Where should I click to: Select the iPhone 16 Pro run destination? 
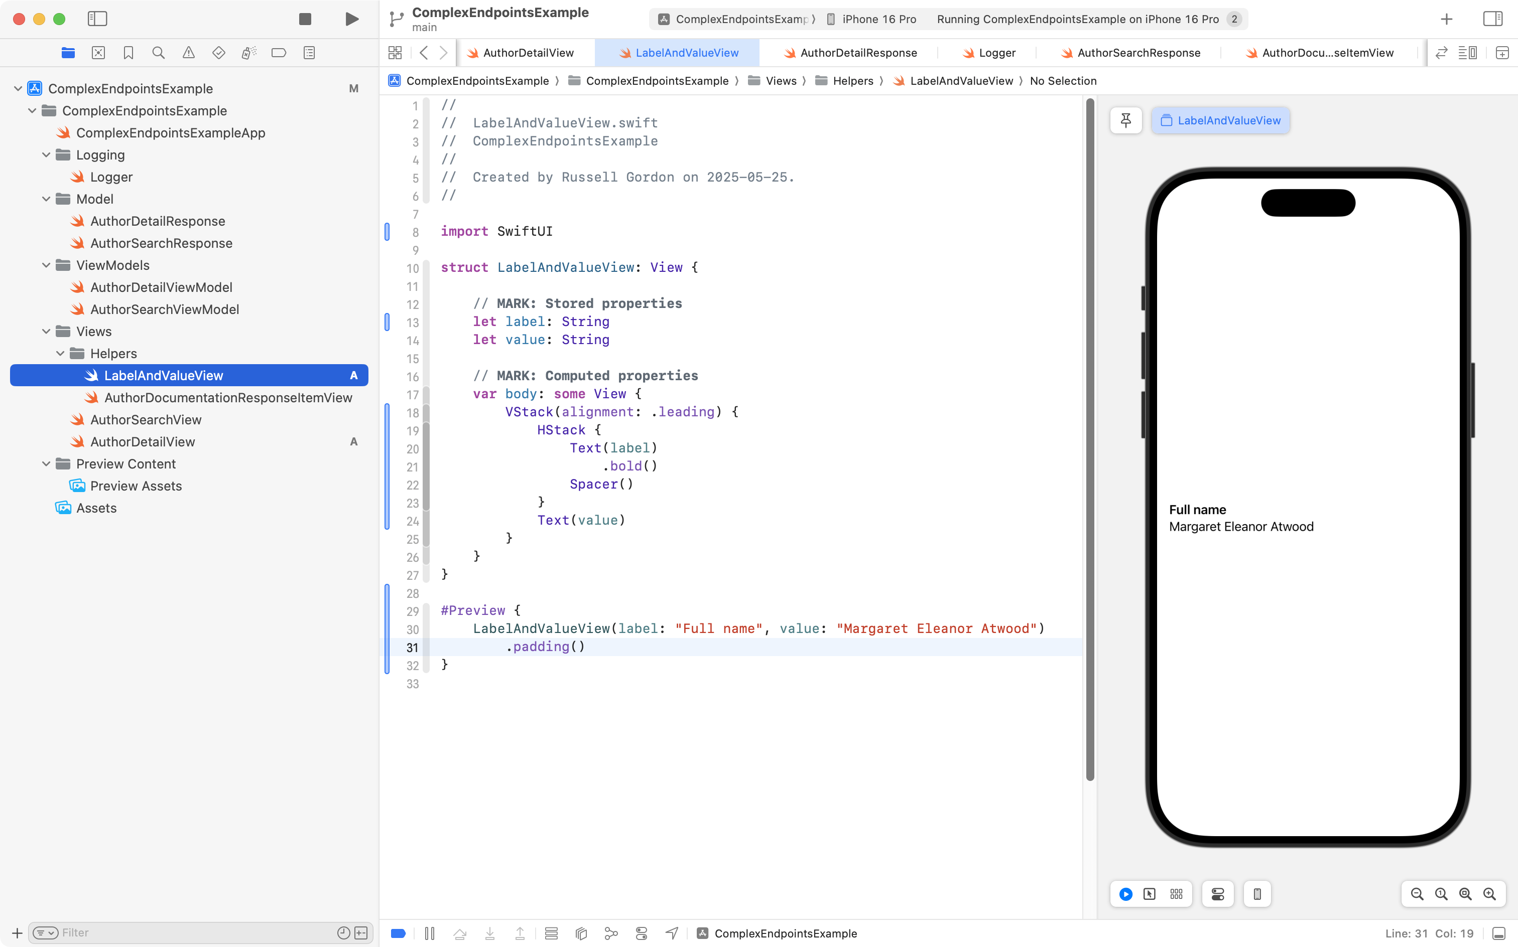(878, 19)
